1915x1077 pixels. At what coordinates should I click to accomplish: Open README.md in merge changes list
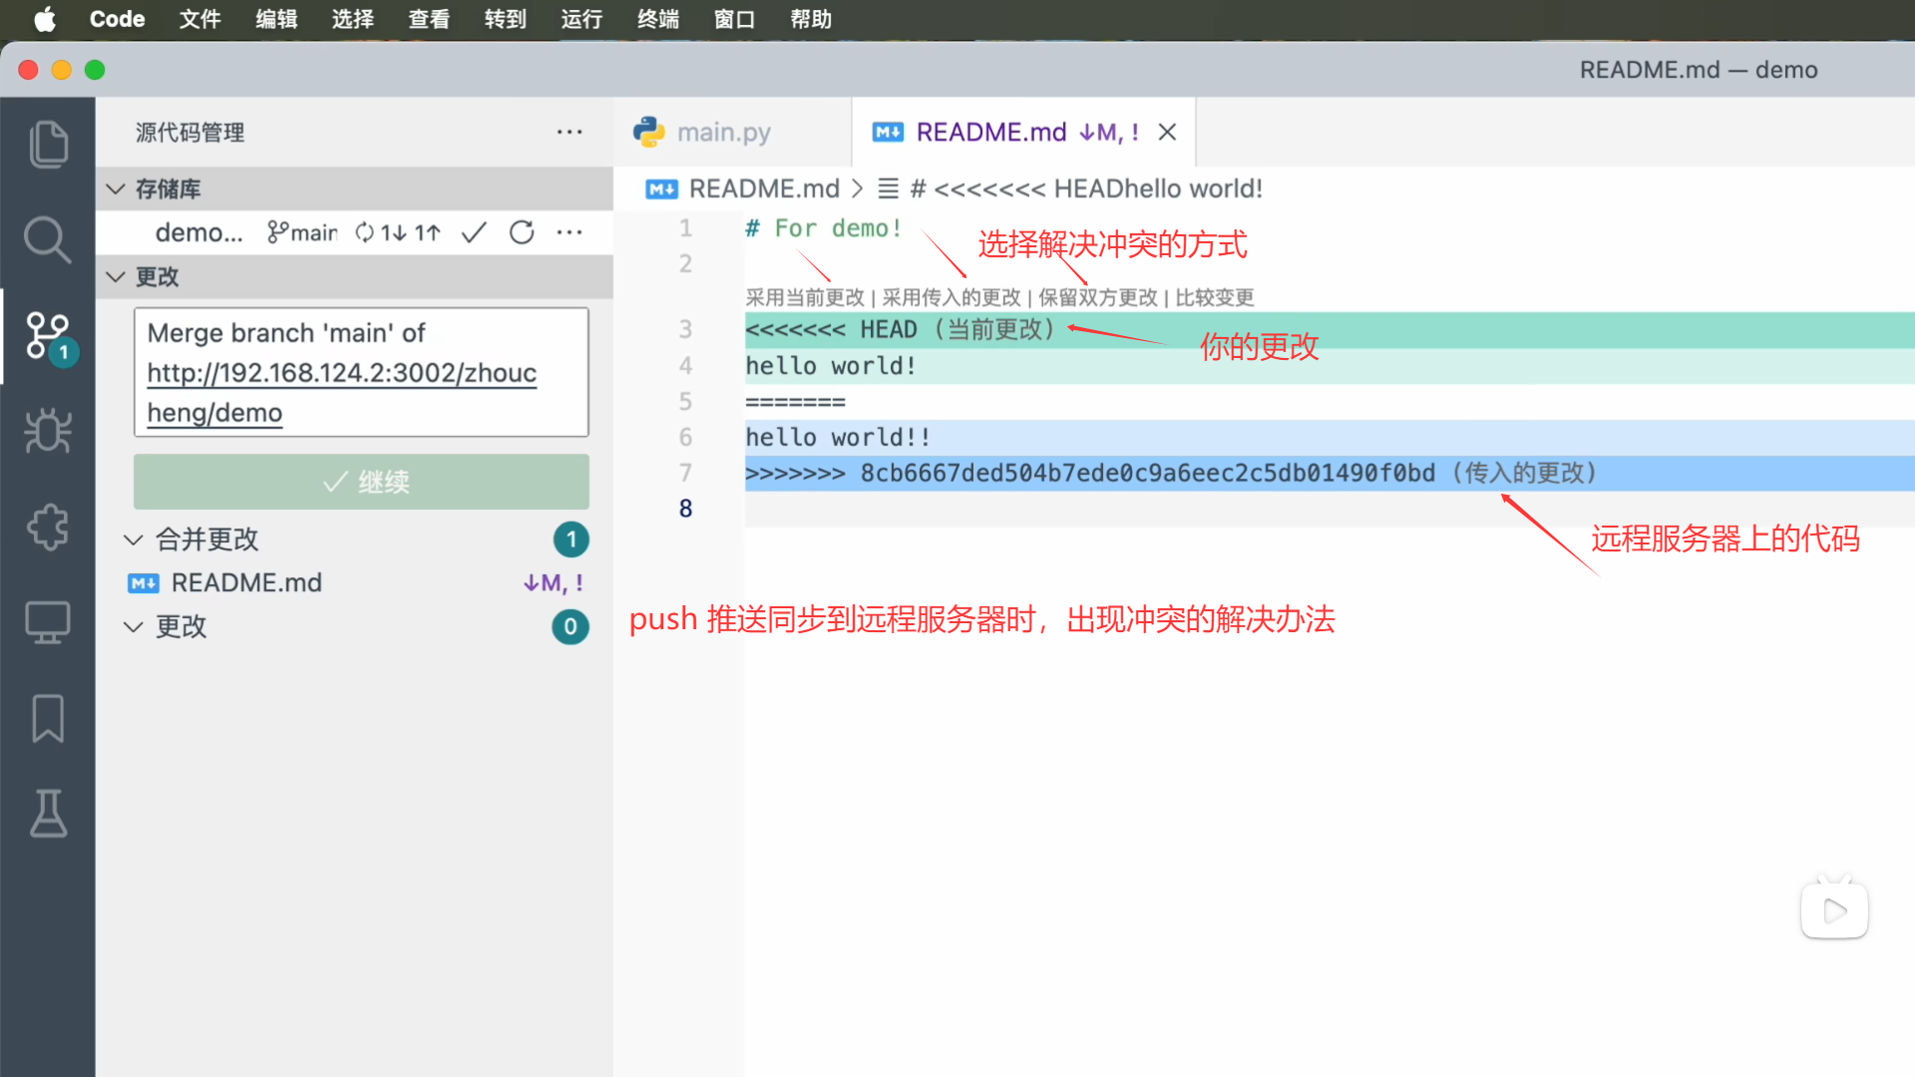pos(246,582)
